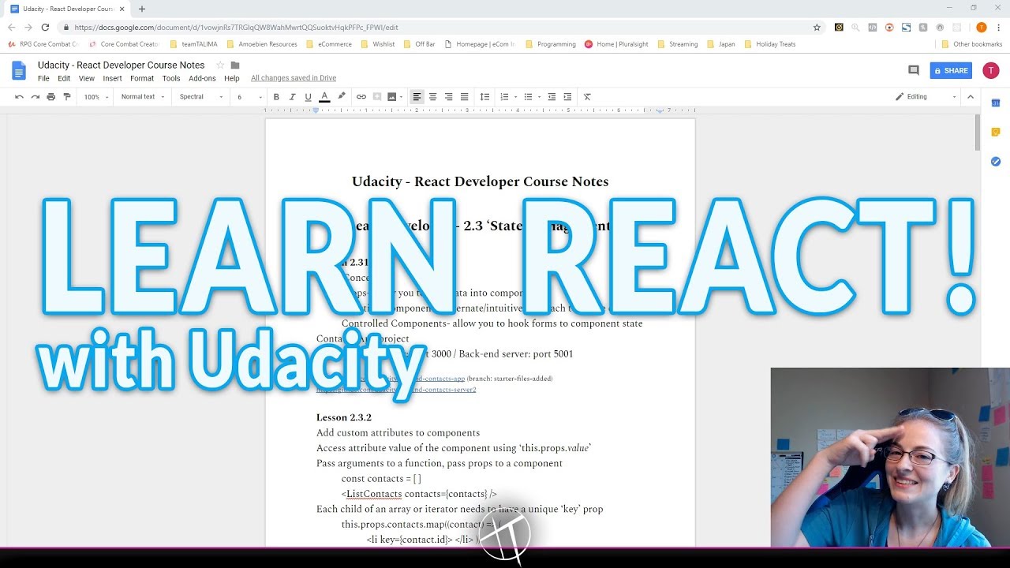Set left text alignment
Viewport: 1010px width, 568px height.
point(417,97)
